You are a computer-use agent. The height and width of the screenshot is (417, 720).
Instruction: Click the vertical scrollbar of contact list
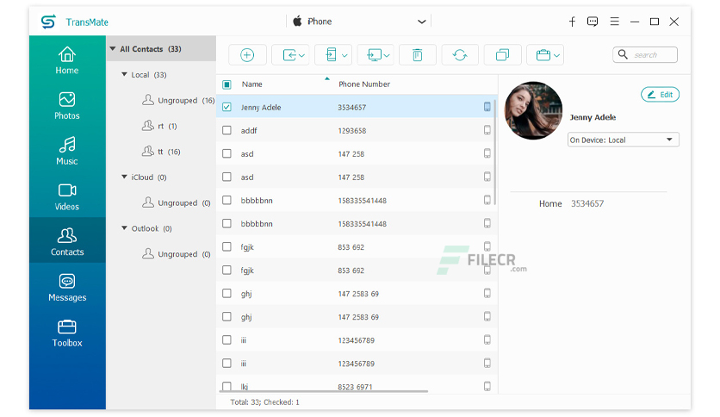[x=495, y=152]
